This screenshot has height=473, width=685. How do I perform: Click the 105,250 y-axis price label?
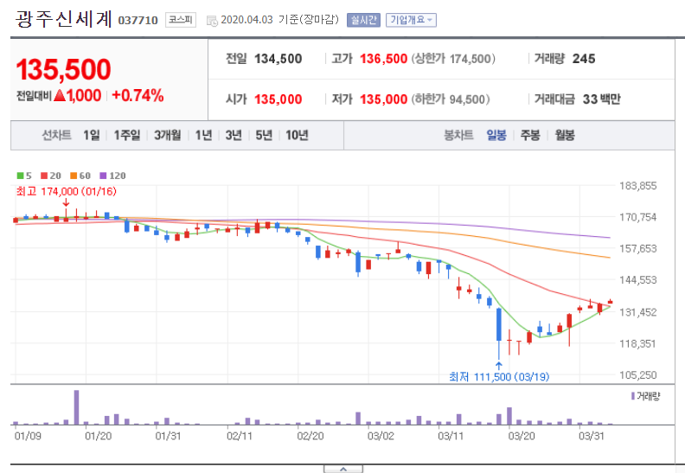point(637,375)
